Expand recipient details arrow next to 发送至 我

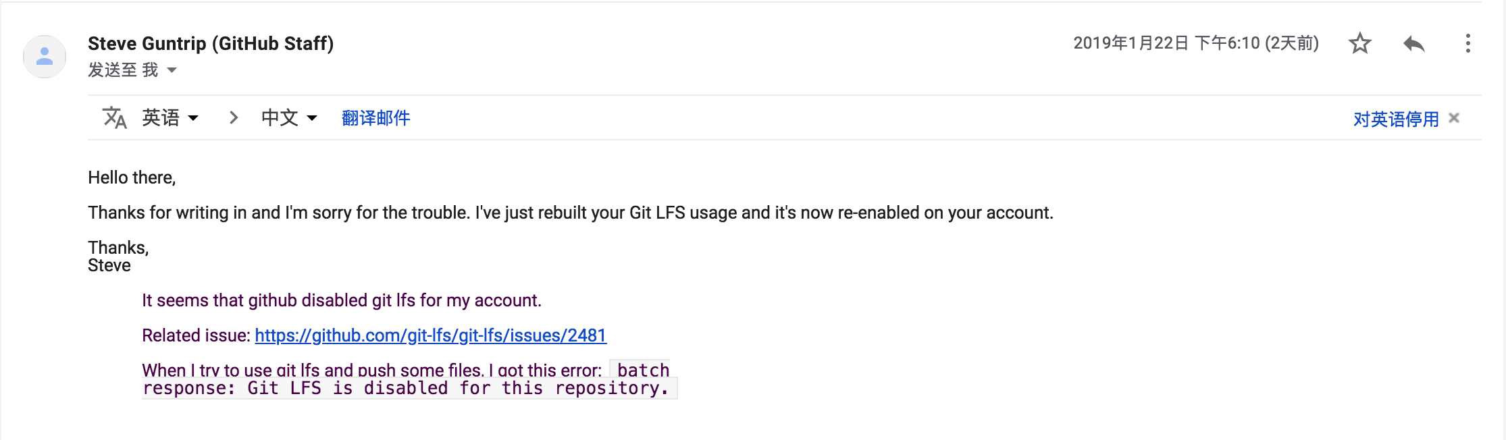click(x=172, y=70)
